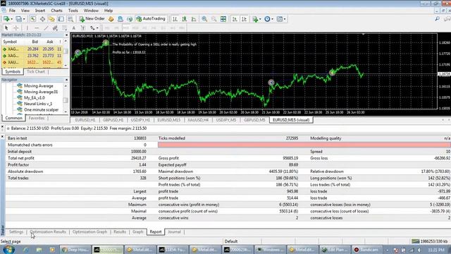Enable the bar chart view icon
This screenshot has width=451, height=254.
(175, 19)
